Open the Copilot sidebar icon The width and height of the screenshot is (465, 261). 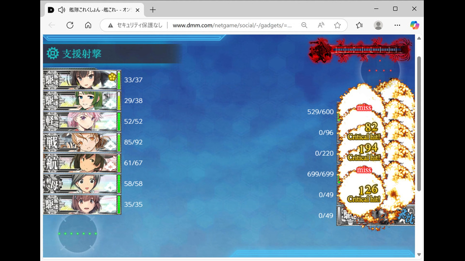coord(415,25)
